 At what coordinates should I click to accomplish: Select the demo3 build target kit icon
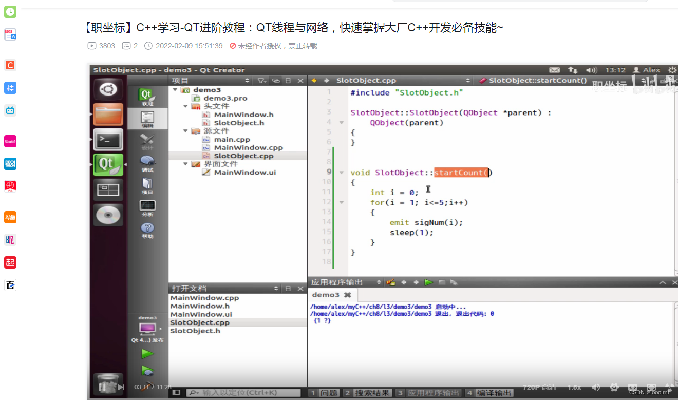(147, 328)
